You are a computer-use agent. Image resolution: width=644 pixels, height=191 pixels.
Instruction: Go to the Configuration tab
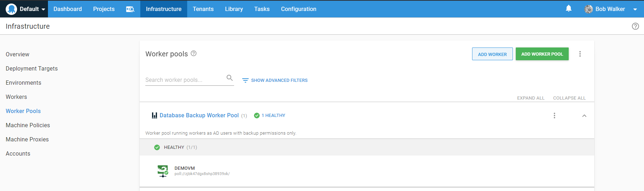(x=298, y=9)
